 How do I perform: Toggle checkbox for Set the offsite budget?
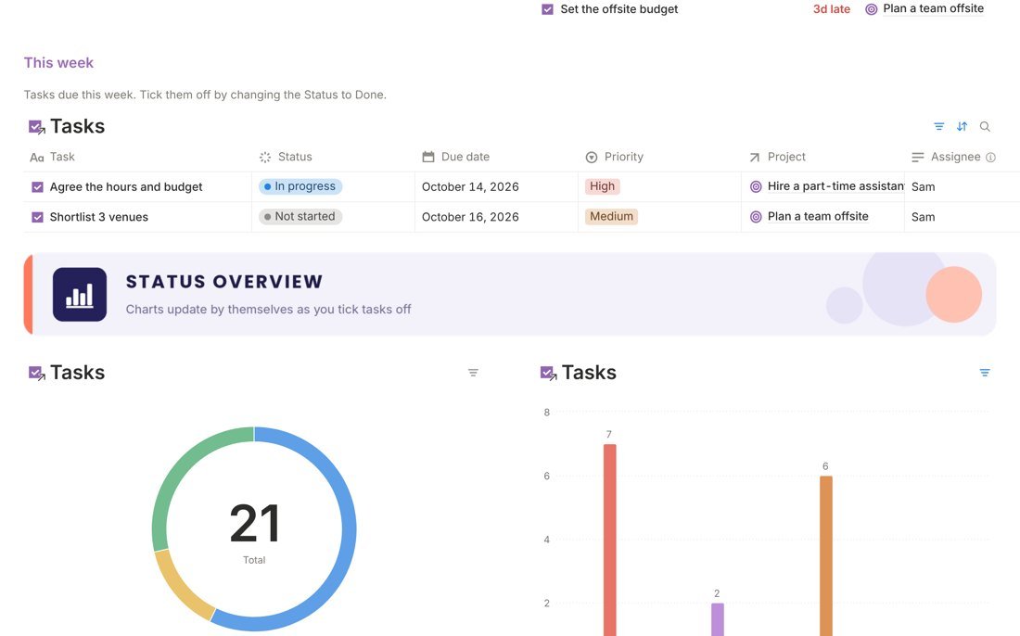click(548, 9)
